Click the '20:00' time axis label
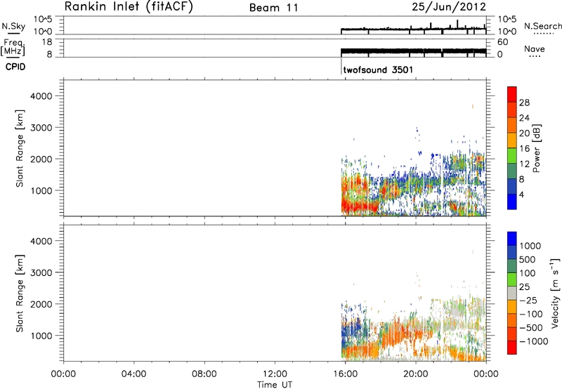 (416, 374)
